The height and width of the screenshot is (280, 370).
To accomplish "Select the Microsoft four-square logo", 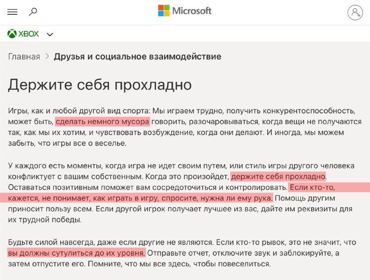I will pyautogui.click(x=163, y=11).
